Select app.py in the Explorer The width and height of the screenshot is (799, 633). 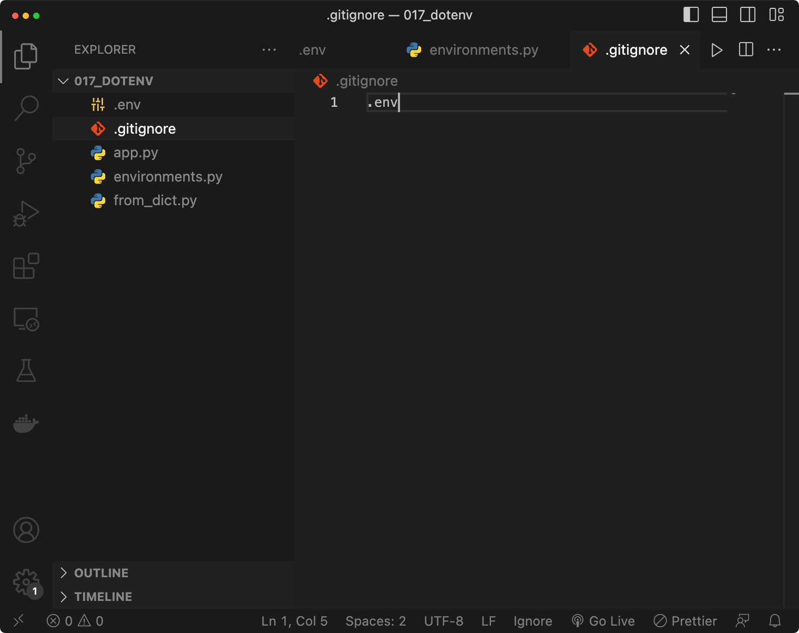pos(135,153)
